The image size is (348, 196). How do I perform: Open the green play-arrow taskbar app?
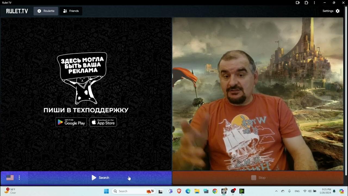point(242,191)
